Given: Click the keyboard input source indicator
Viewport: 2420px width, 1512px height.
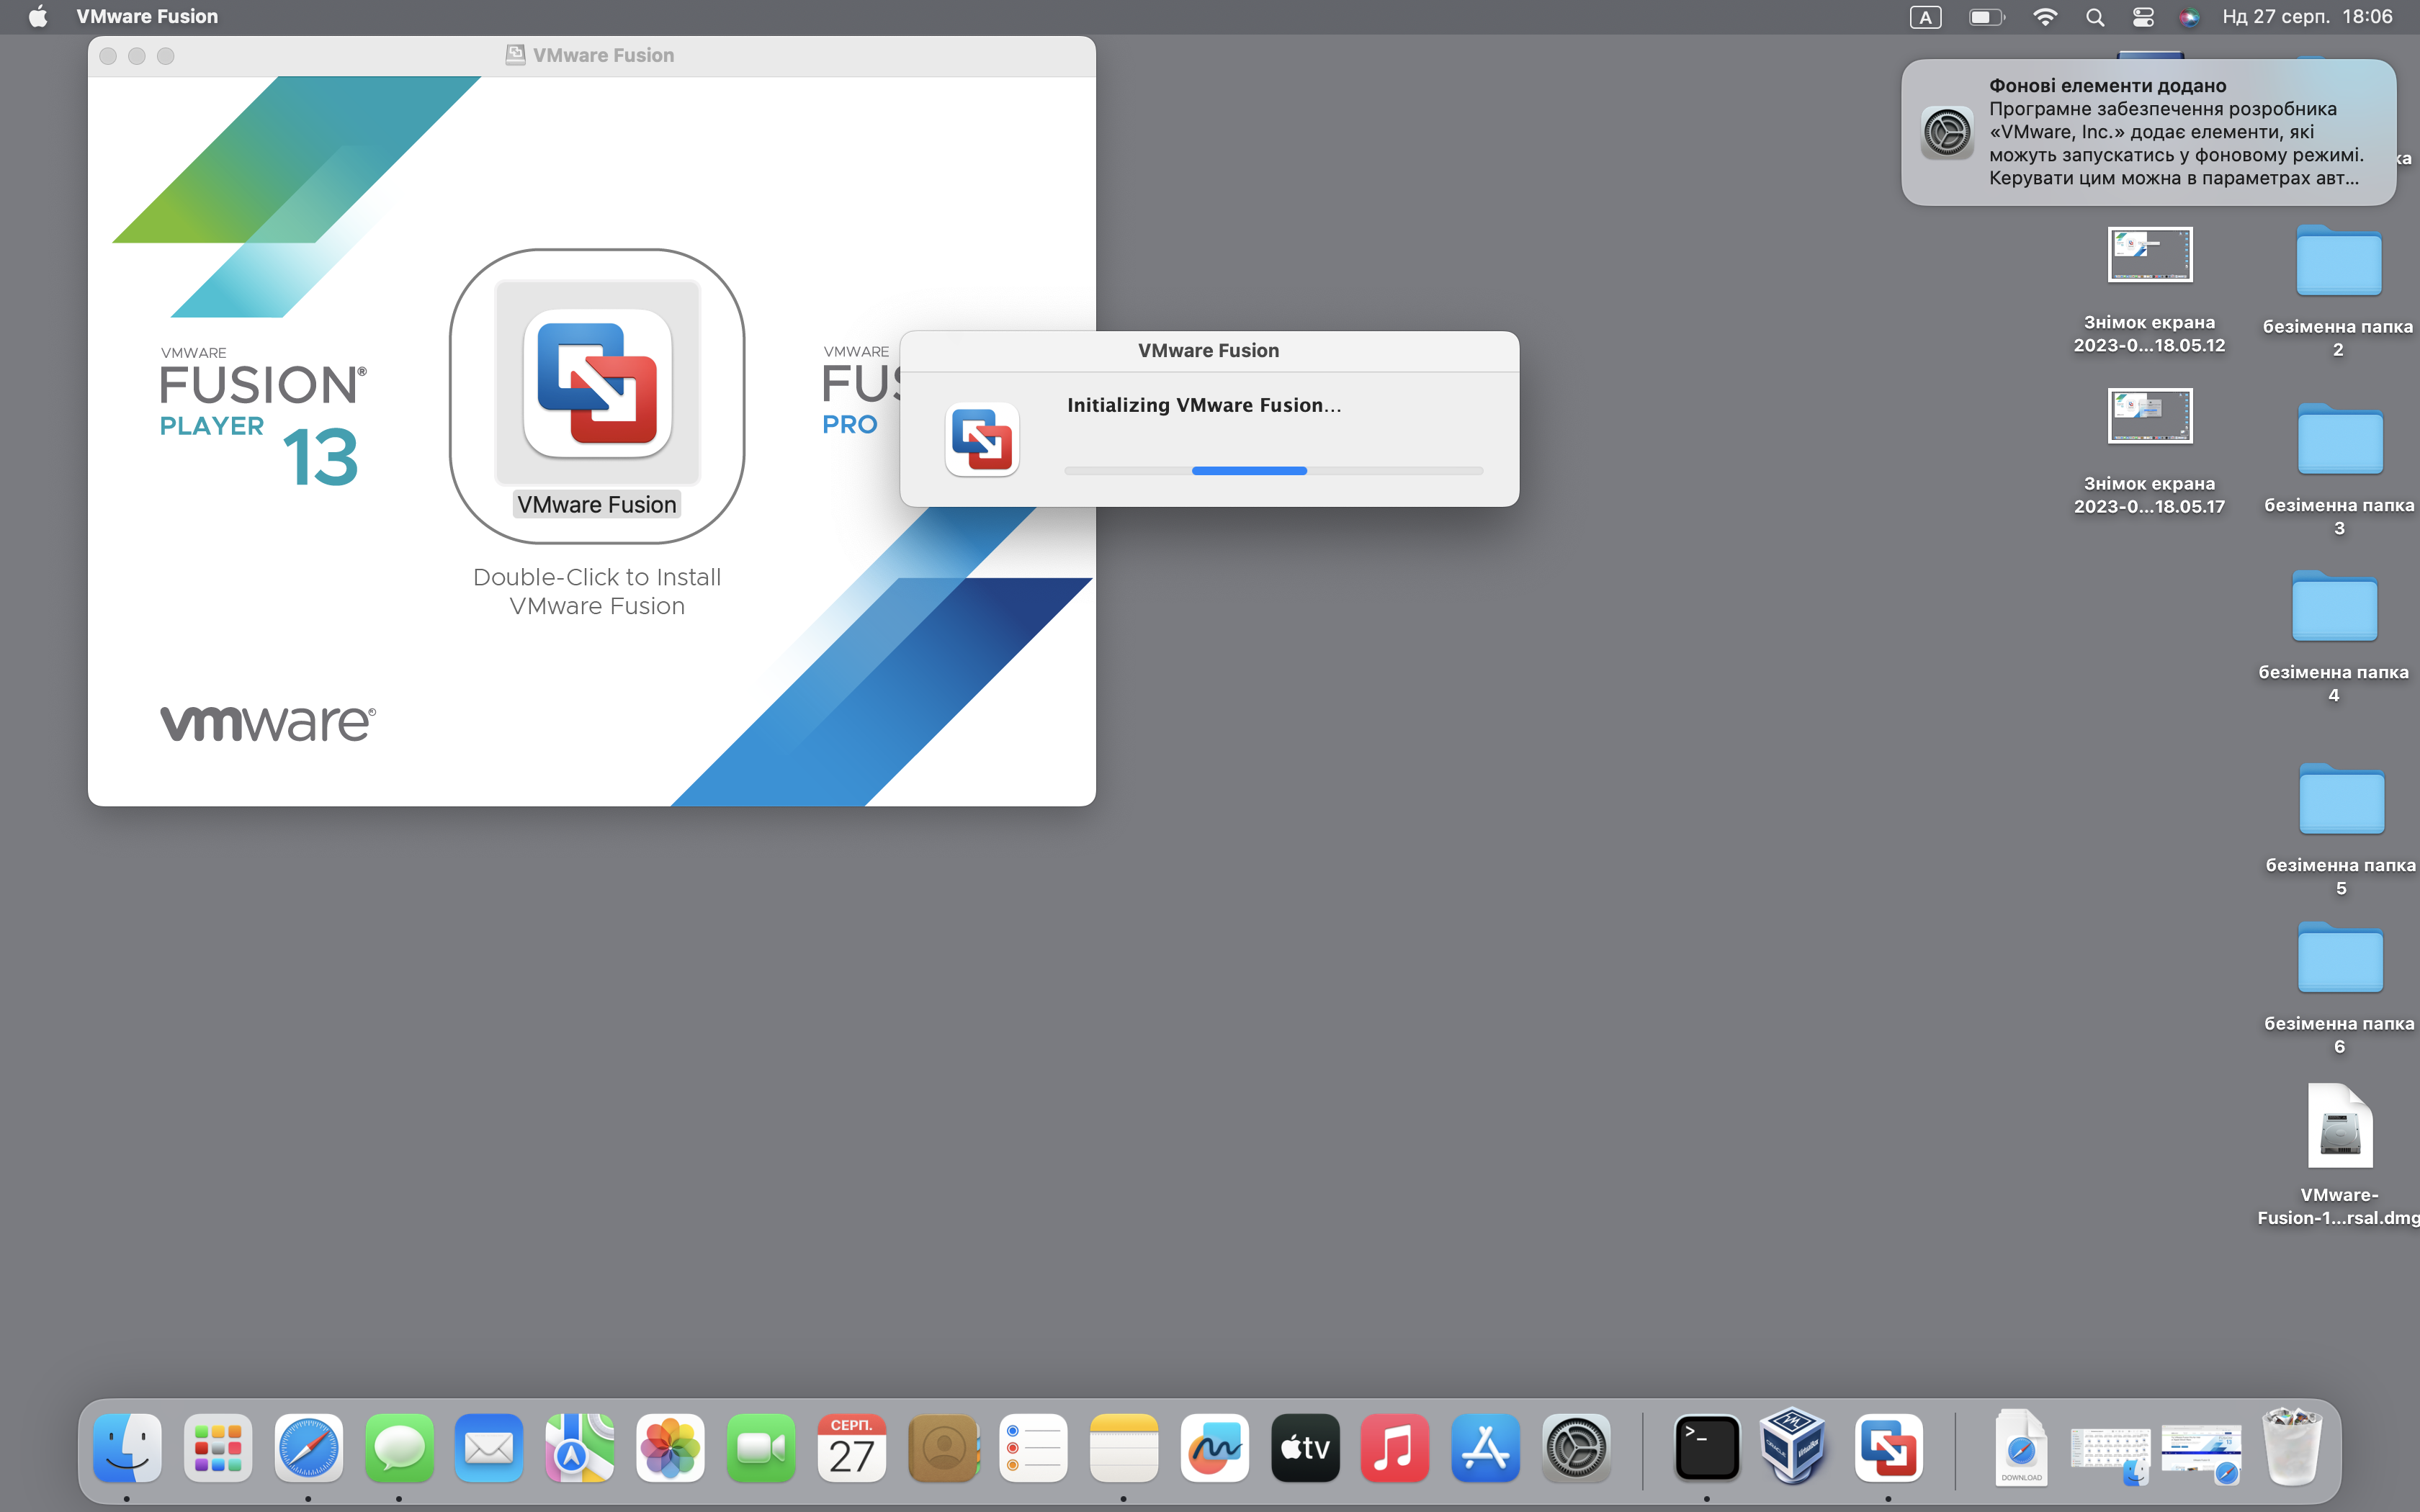Looking at the screenshot, I should (x=1925, y=17).
